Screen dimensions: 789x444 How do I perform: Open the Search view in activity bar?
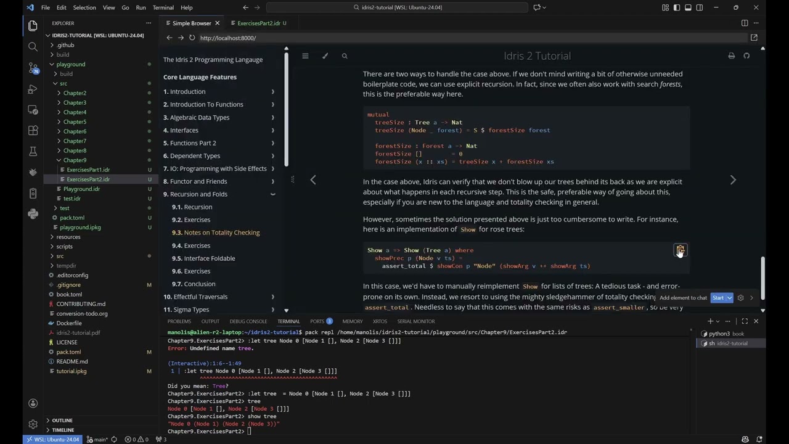click(33, 46)
